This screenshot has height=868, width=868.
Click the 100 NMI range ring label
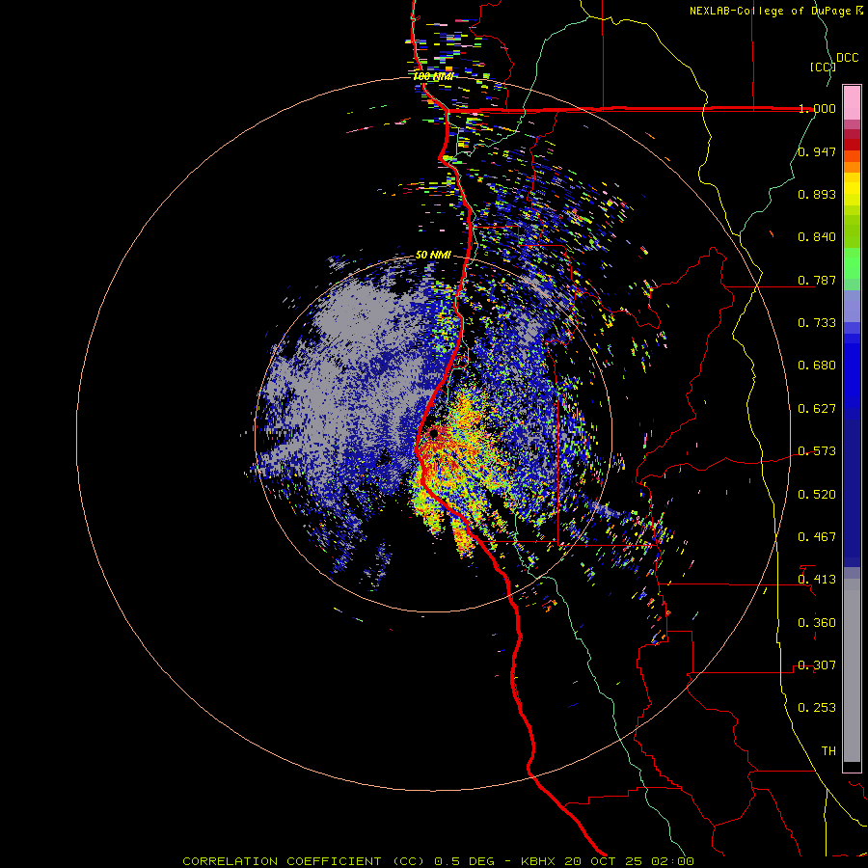tap(433, 76)
